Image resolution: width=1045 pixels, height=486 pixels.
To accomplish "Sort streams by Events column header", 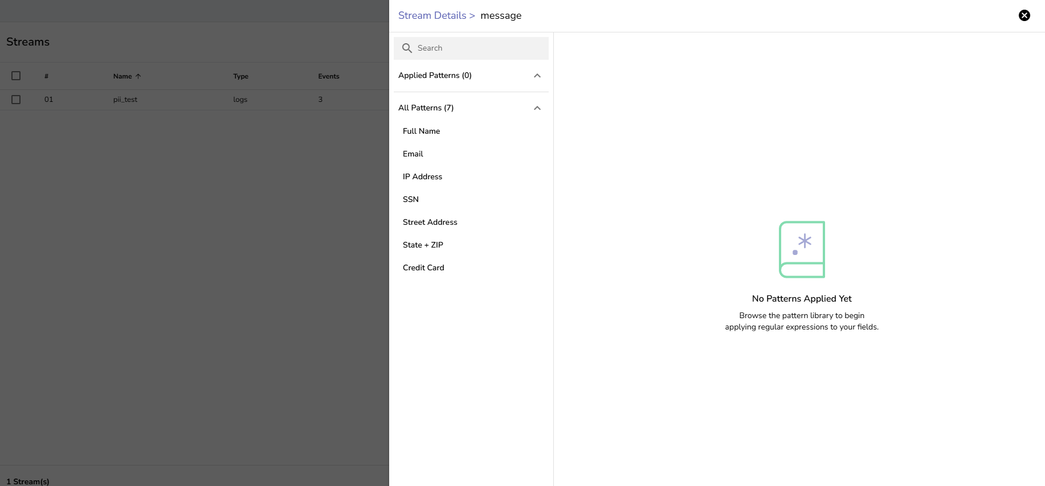I will (328, 76).
